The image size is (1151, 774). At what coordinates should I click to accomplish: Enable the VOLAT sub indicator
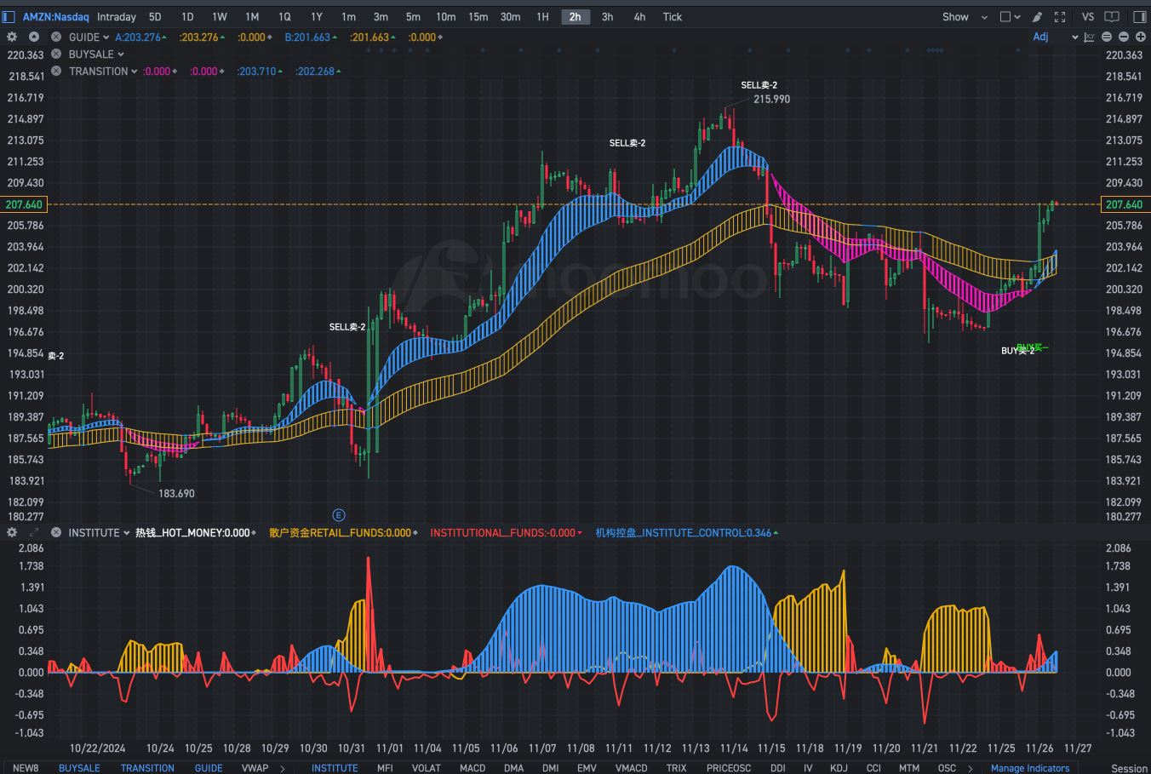[427, 767]
